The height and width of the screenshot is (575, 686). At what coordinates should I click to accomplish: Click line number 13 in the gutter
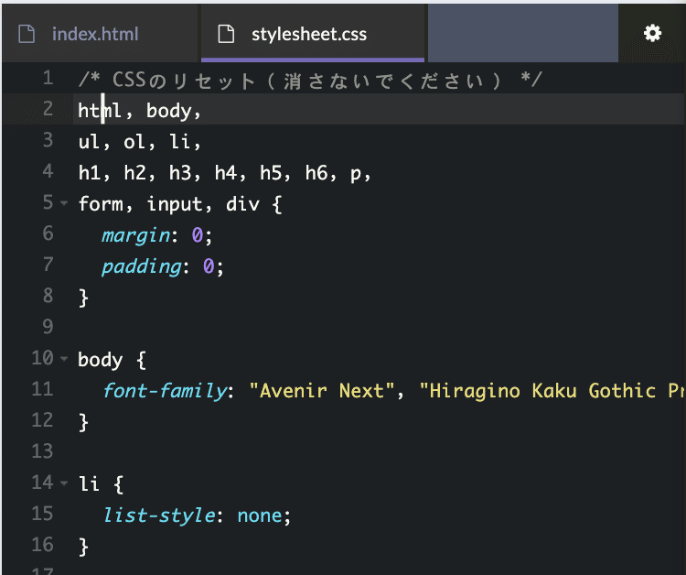click(42, 451)
